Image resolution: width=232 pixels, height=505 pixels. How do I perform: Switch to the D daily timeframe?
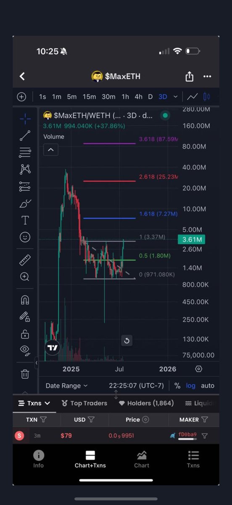point(150,97)
